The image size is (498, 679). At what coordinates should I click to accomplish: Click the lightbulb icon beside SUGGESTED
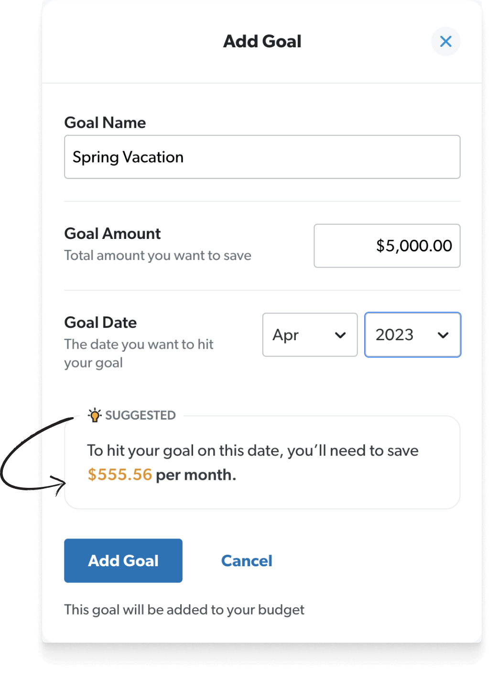point(95,415)
